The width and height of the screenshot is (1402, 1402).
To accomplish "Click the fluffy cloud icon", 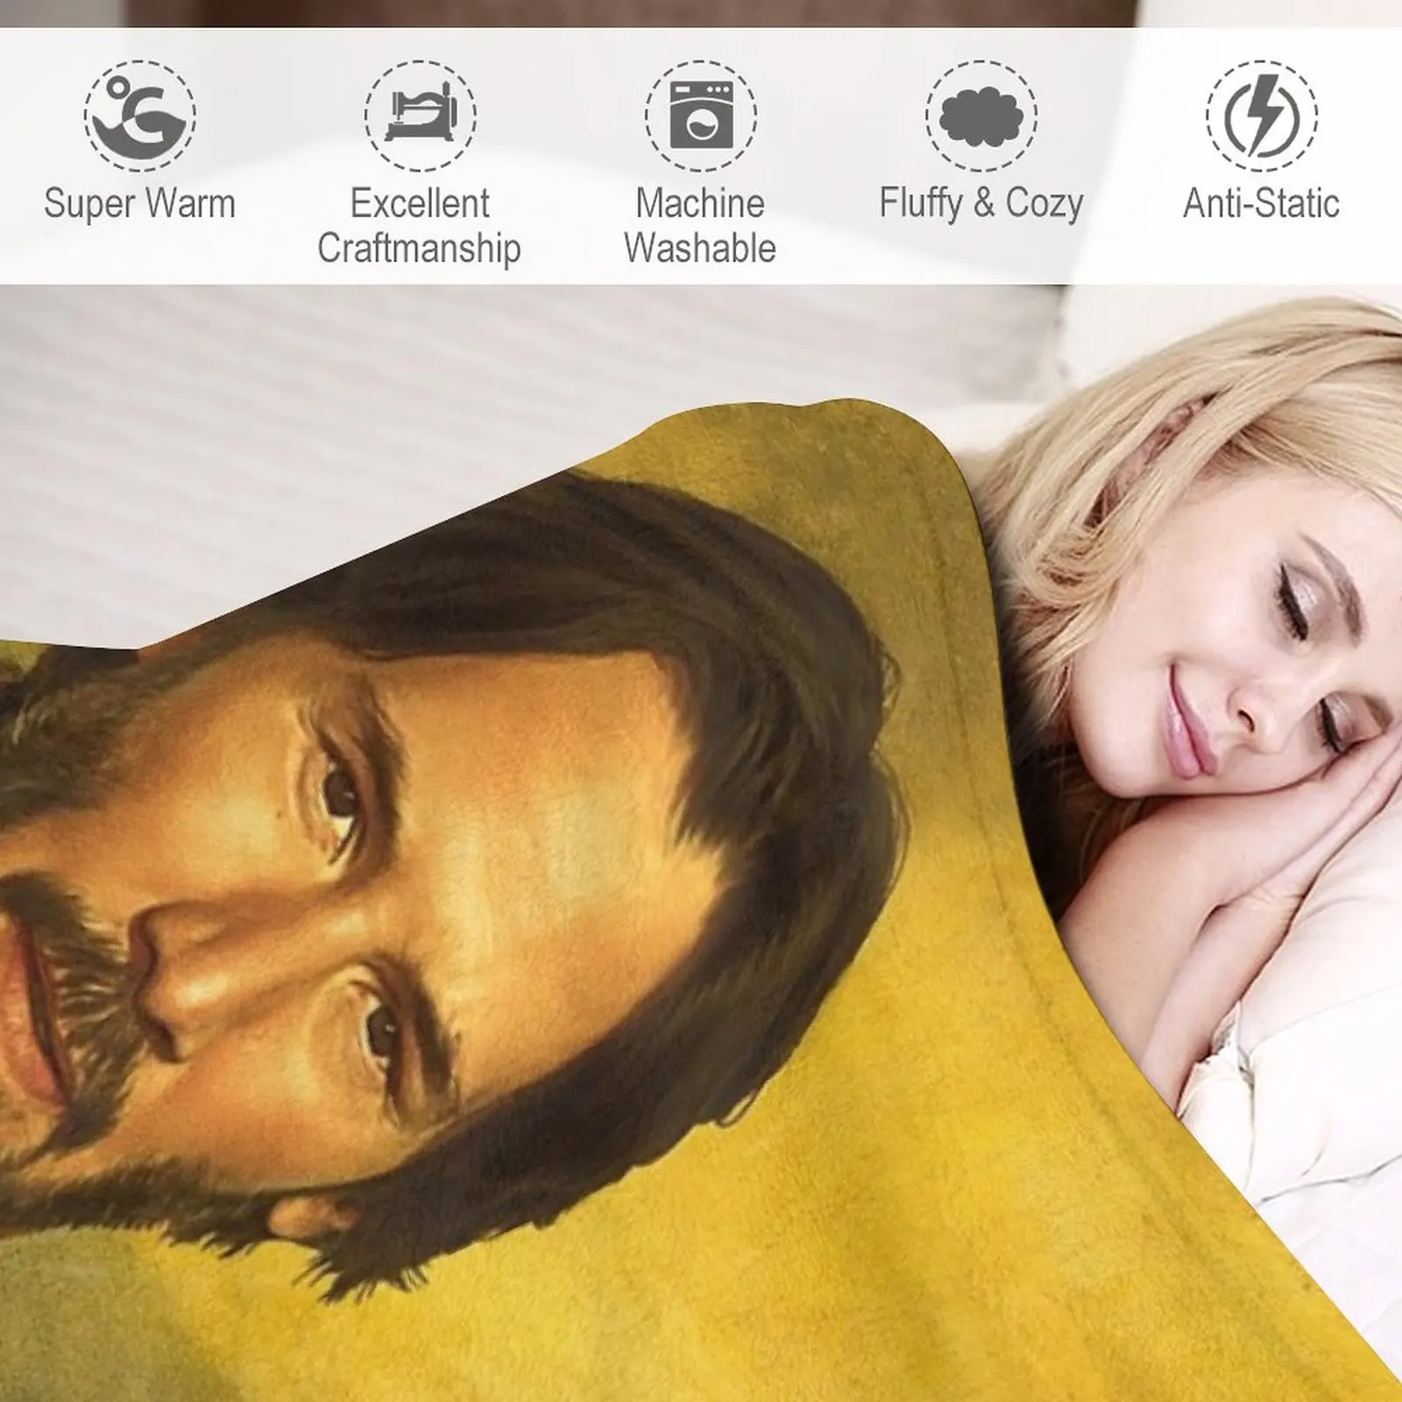I will pyautogui.click(x=981, y=116).
